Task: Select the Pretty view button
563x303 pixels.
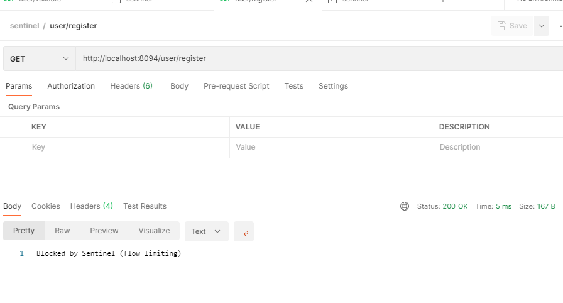Action: click(24, 231)
